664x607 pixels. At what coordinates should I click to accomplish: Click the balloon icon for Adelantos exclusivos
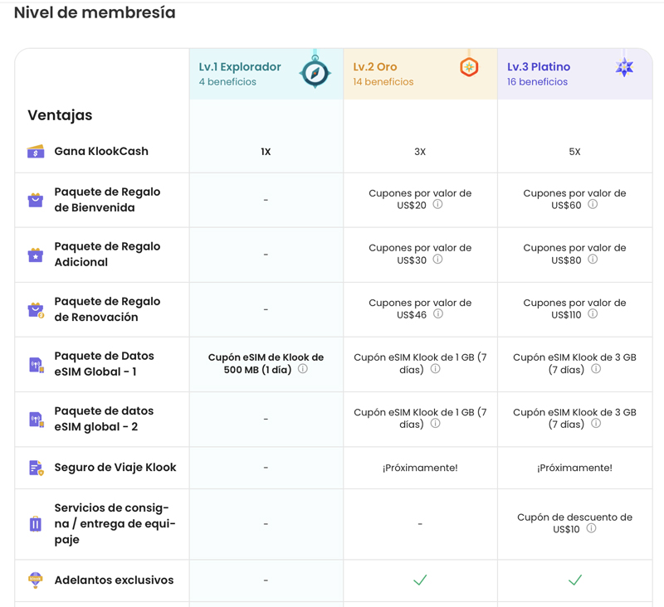point(36,580)
